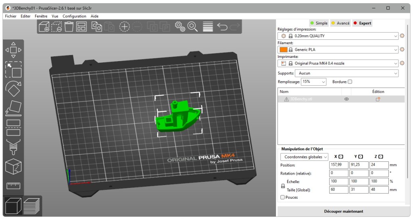The image size is (413, 220).
Task: Select the Cut tool in left toolbar
Action: [x=13, y=127]
